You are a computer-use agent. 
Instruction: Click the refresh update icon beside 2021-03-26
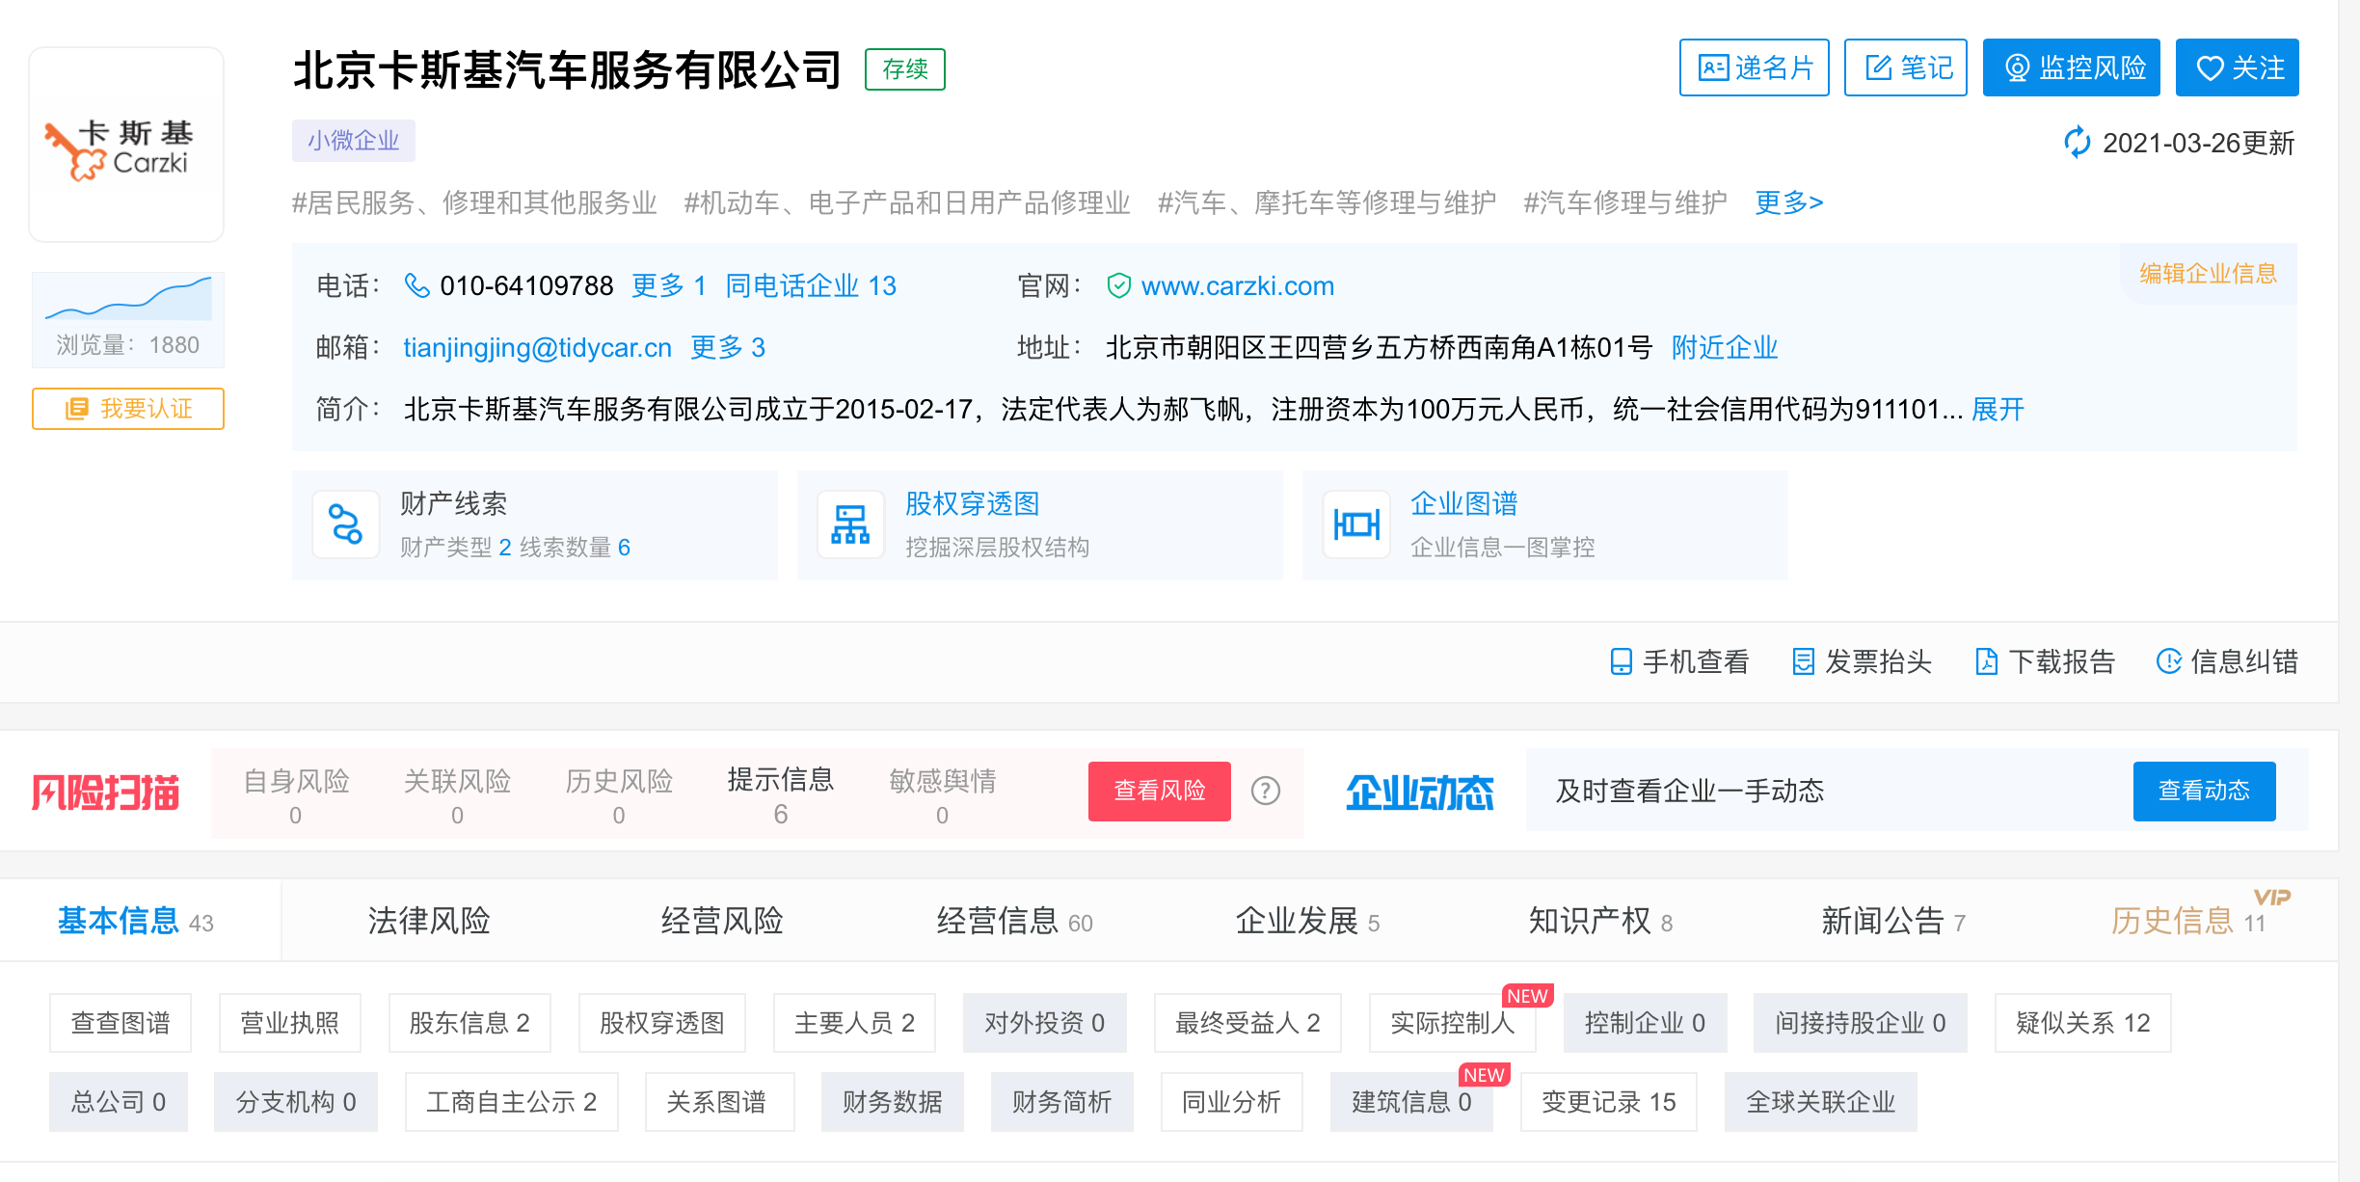2077,143
